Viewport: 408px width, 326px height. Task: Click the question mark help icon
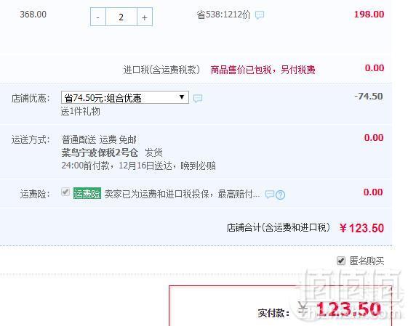(280, 195)
